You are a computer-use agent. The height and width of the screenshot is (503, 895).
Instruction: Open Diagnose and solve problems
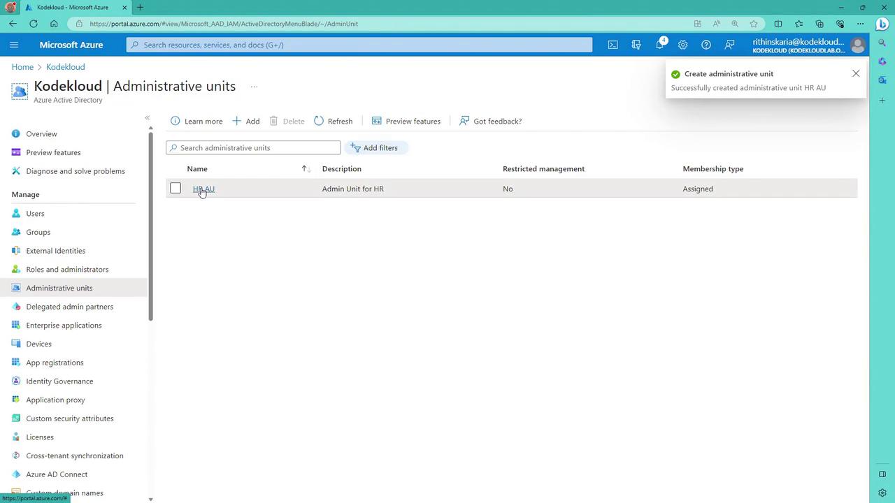(76, 171)
